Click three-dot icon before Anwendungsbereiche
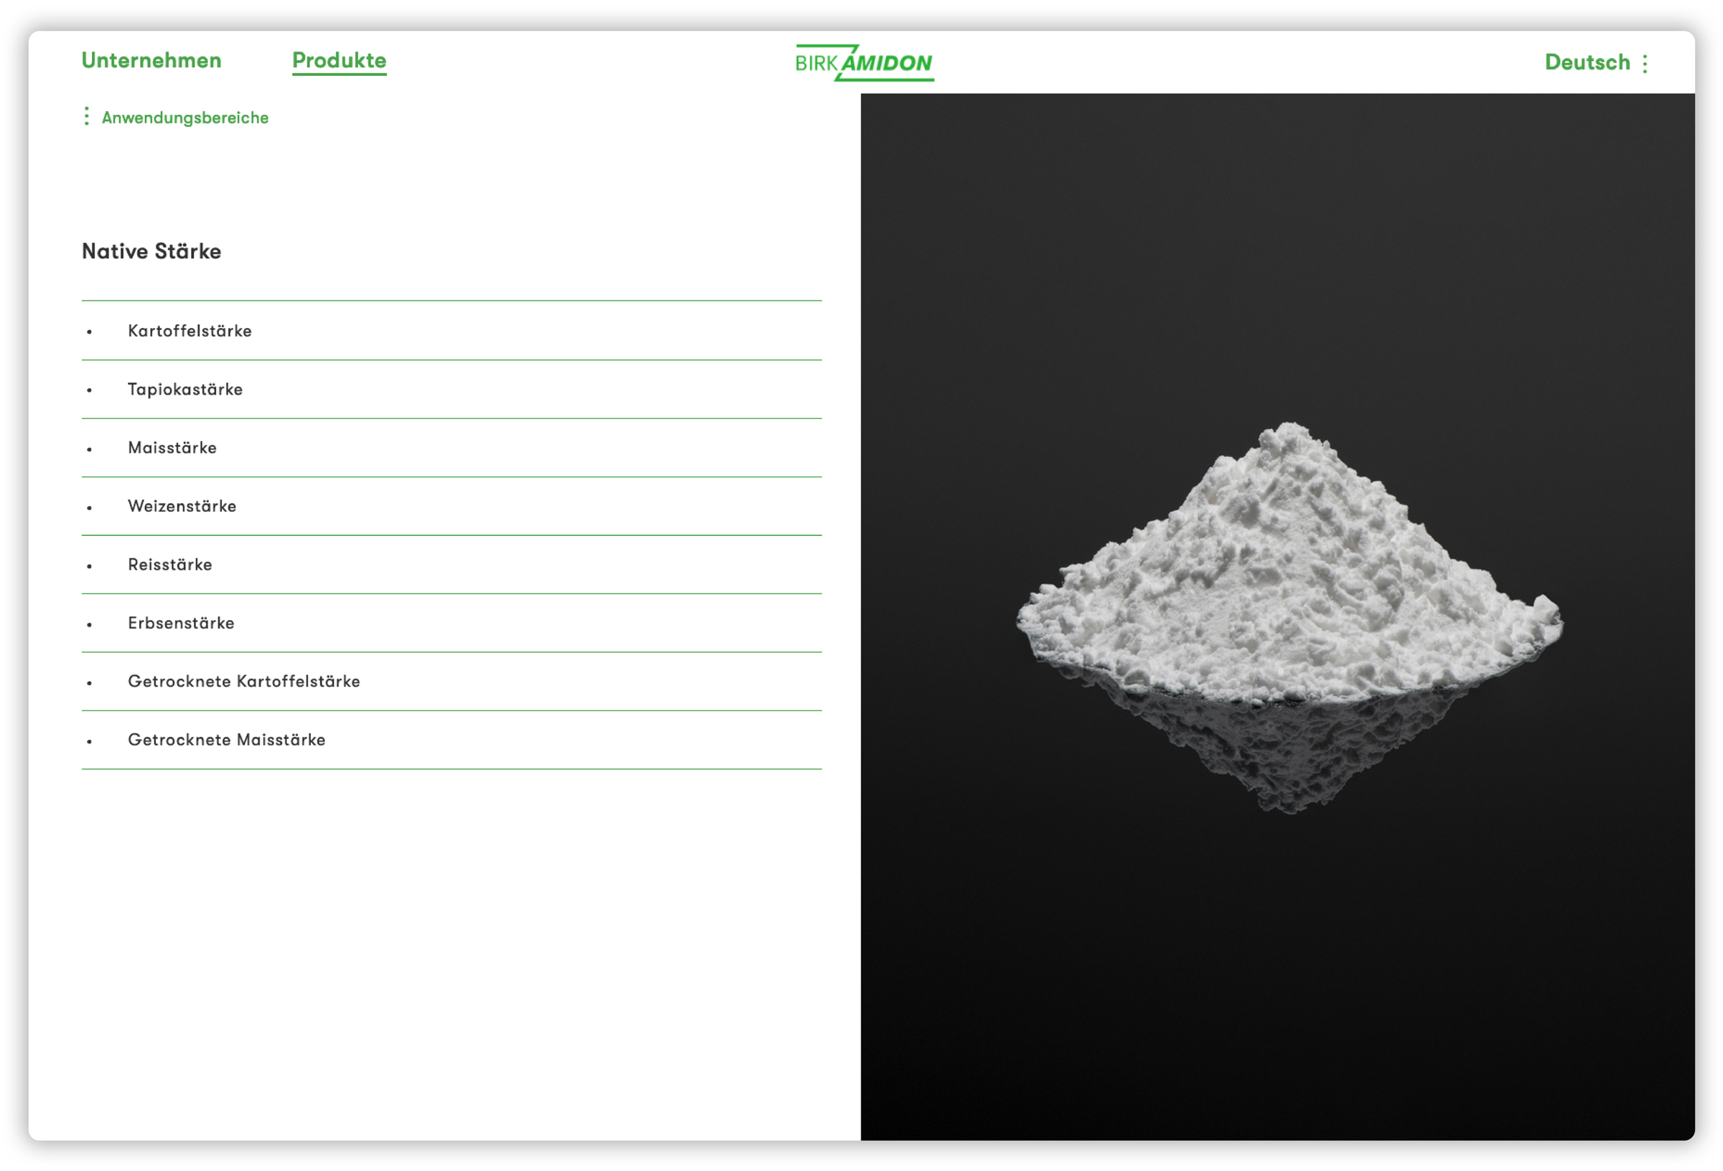The height and width of the screenshot is (1171, 1723). (x=87, y=116)
